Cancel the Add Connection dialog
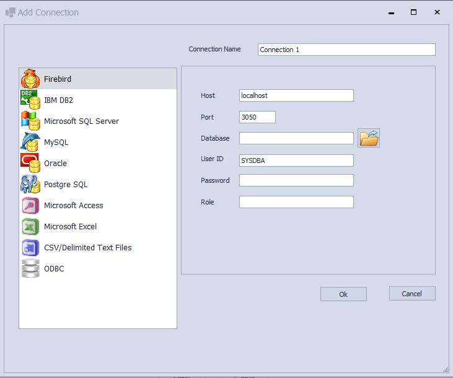This screenshot has height=378, width=453. pos(412,294)
